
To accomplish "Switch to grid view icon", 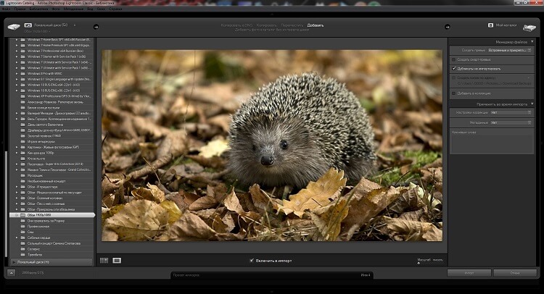I will click(x=104, y=260).
